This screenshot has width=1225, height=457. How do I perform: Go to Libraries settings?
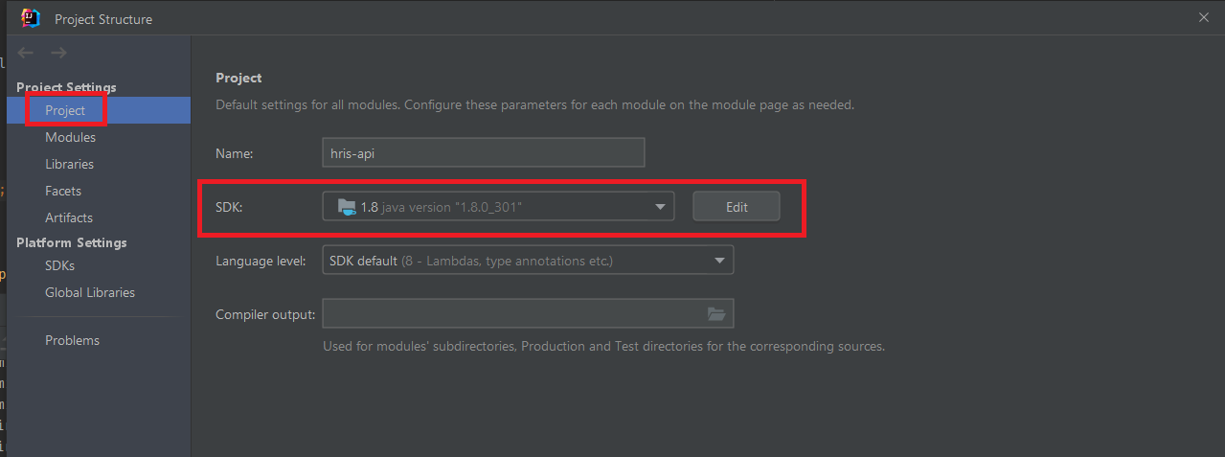(69, 164)
